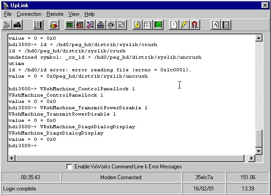Click the red tools toolbar icon
This screenshot has height=195, width=271.
[x=80, y=25]
